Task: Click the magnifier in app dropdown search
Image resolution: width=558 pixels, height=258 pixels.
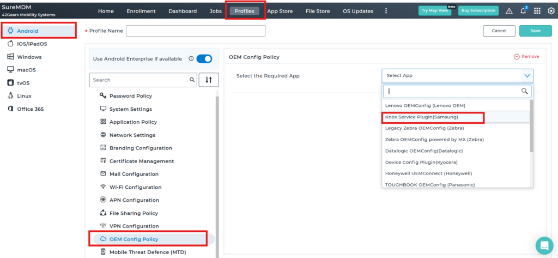Action: click(x=525, y=91)
